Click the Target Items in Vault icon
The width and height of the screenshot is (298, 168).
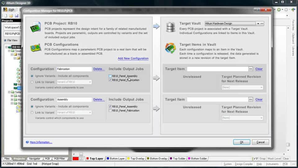tap(170, 48)
